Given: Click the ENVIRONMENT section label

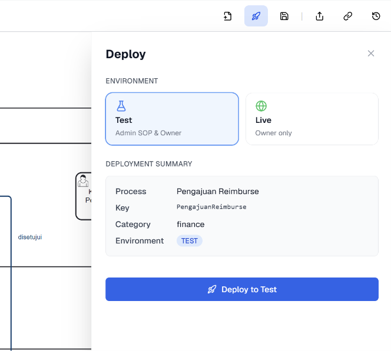Looking at the screenshot, I should tap(132, 81).
